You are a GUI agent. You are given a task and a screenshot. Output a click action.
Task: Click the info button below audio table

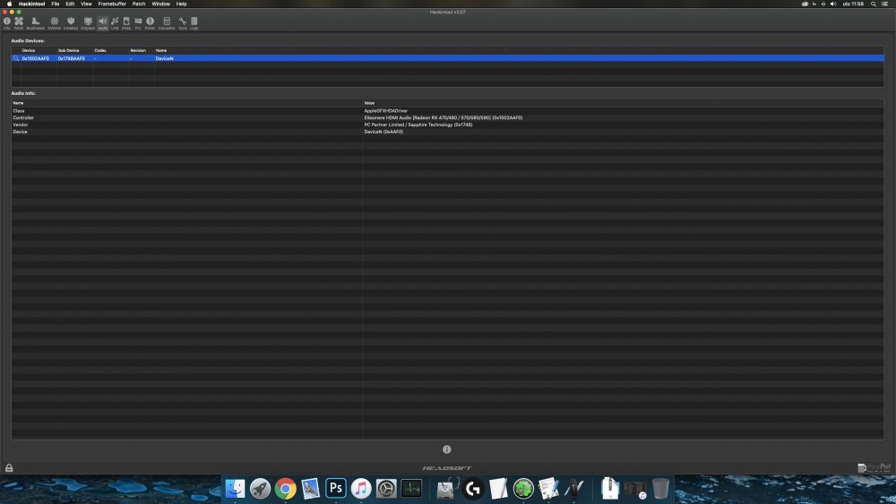[447, 449]
